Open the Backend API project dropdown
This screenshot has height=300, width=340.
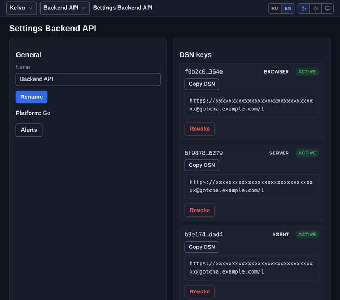point(65,8)
